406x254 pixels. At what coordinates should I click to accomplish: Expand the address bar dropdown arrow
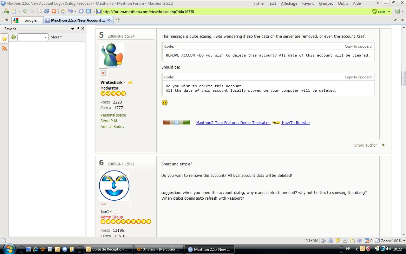click(389, 11)
